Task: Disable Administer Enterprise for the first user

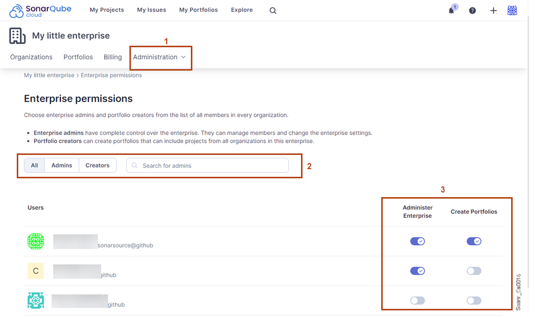Action: click(x=418, y=241)
